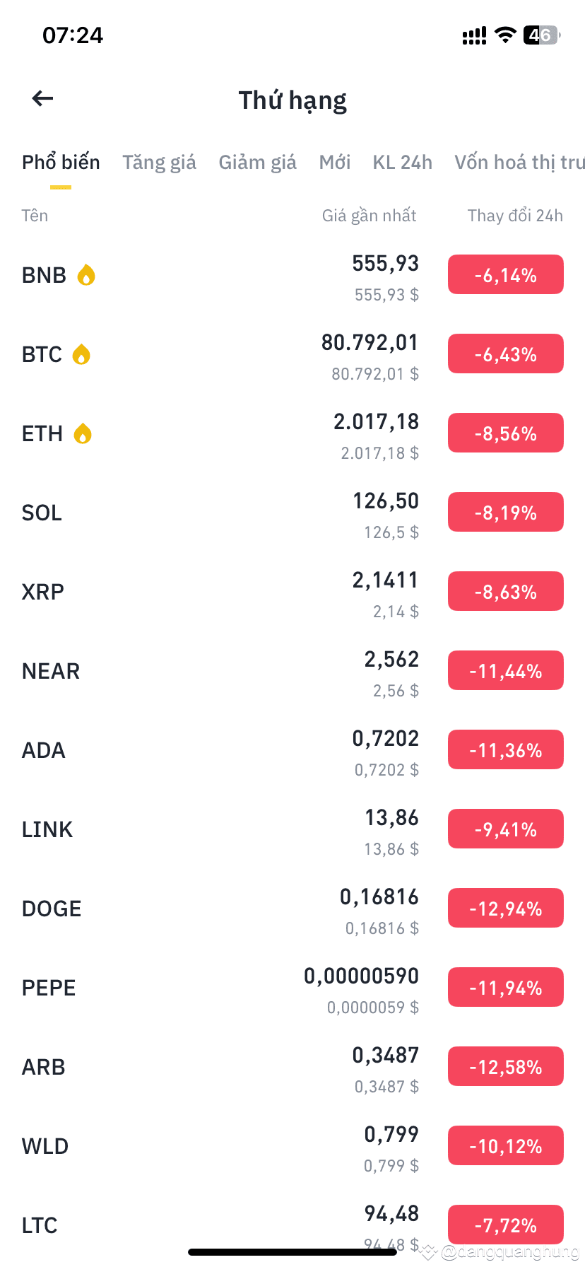Tap the flame icon beside BNB

coord(86,274)
